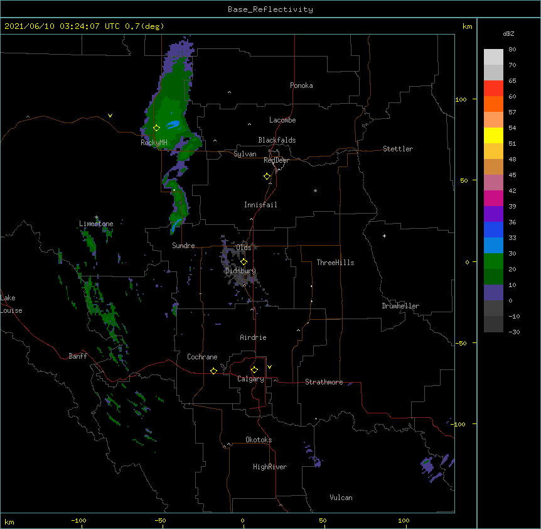Pick the red 60-65 dBZ legend swatch
Viewport: 541px width, 529px height.
tap(493, 88)
